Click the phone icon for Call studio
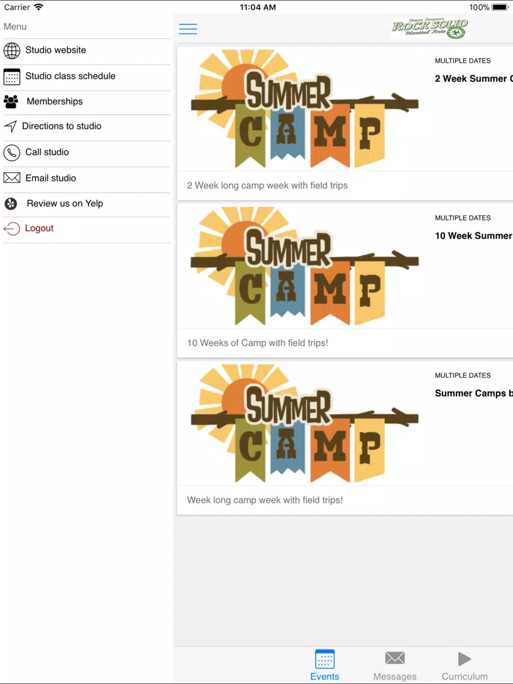This screenshot has width=513, height=684. point(12,153)
